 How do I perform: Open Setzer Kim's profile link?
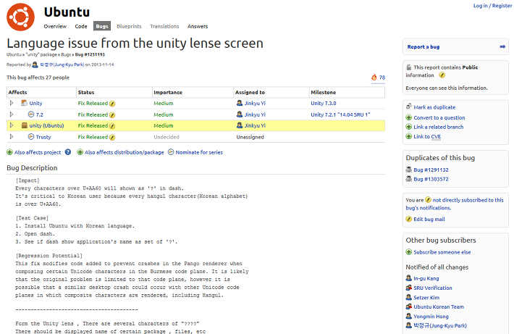pyautogui.click(x=426, y=298)
